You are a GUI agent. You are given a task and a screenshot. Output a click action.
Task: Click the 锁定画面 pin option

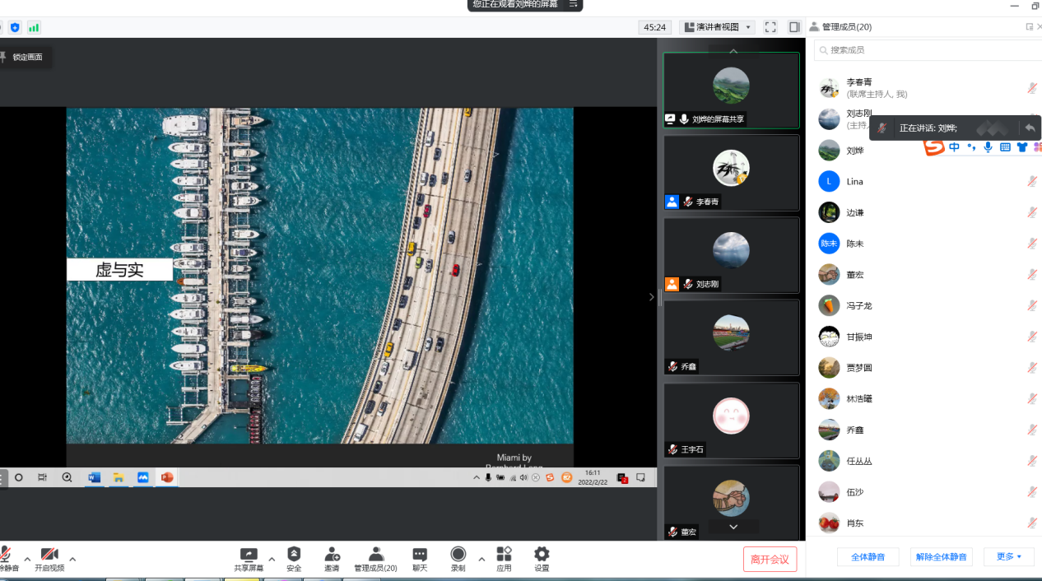[x=23, y=57]
